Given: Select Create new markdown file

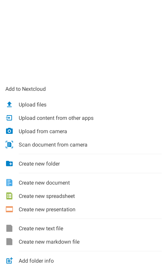Looking at the screenshot, I should tap(83, 242).
